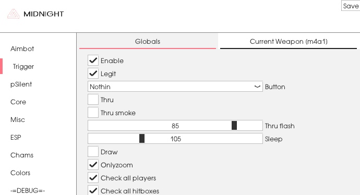Switch to the Globals tab
The width and height of the screenshot is (360, 195).
(148, 42)
